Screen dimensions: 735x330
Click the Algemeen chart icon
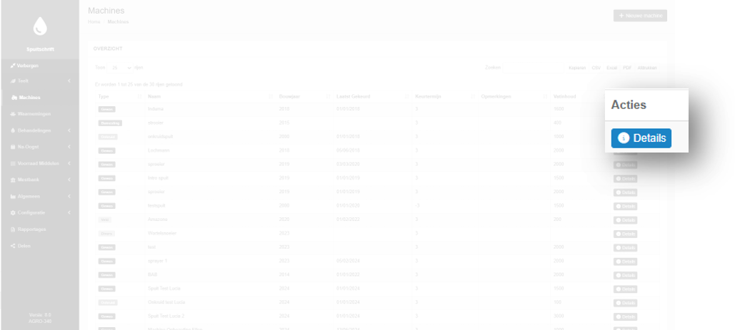13,196
